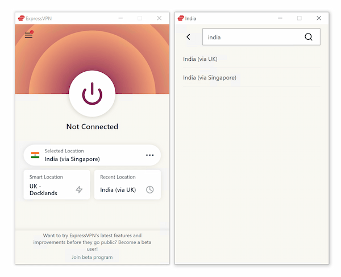Select the India (via Singapore) selected location card

[92, 155]
